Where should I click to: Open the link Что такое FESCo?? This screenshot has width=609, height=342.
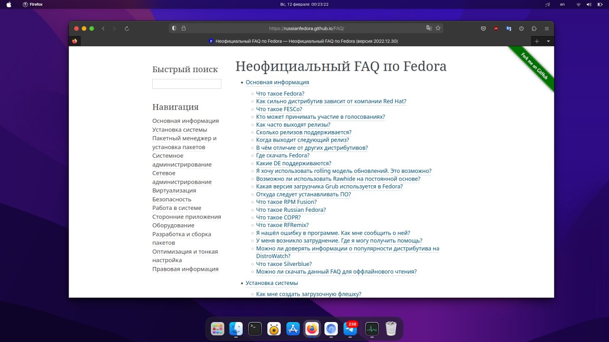[x=279, y=109]
